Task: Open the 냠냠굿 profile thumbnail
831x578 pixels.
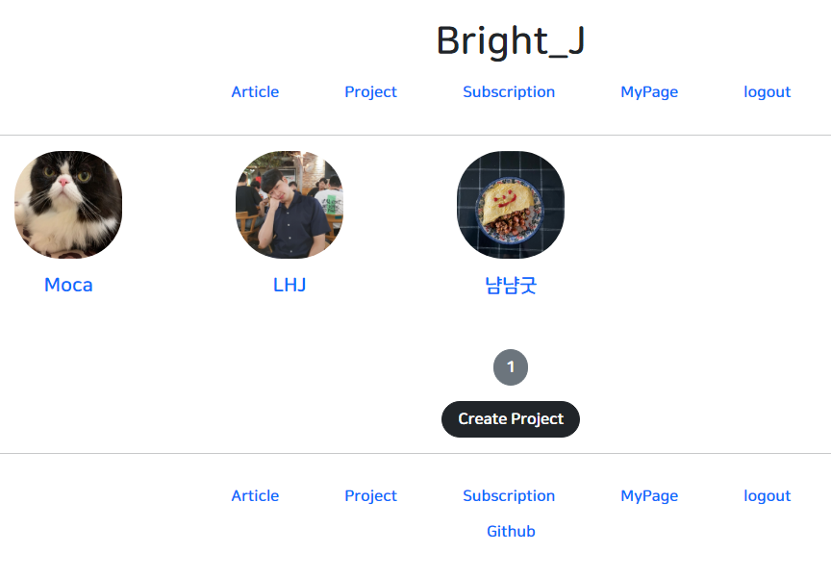Action: coord(510,204)
